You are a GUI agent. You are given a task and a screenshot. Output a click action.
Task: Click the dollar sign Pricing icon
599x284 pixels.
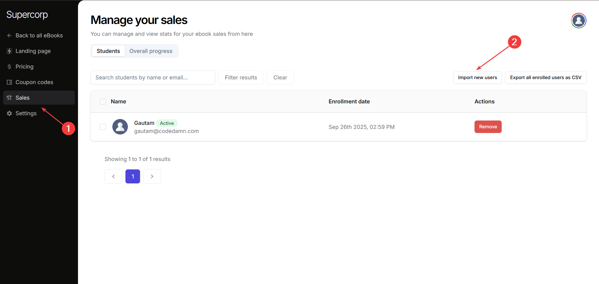coord(9,67)
